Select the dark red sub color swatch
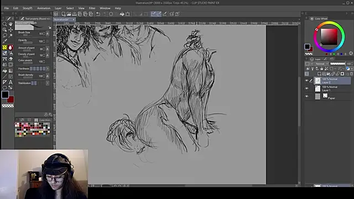The height and width of the screenshot is (199, 354). point(11,100)
